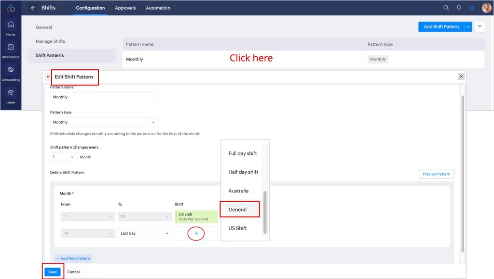Viewport: 494px width, 279px height.
Task: Click the Preview Pattern button
Action: coord(436,174)
